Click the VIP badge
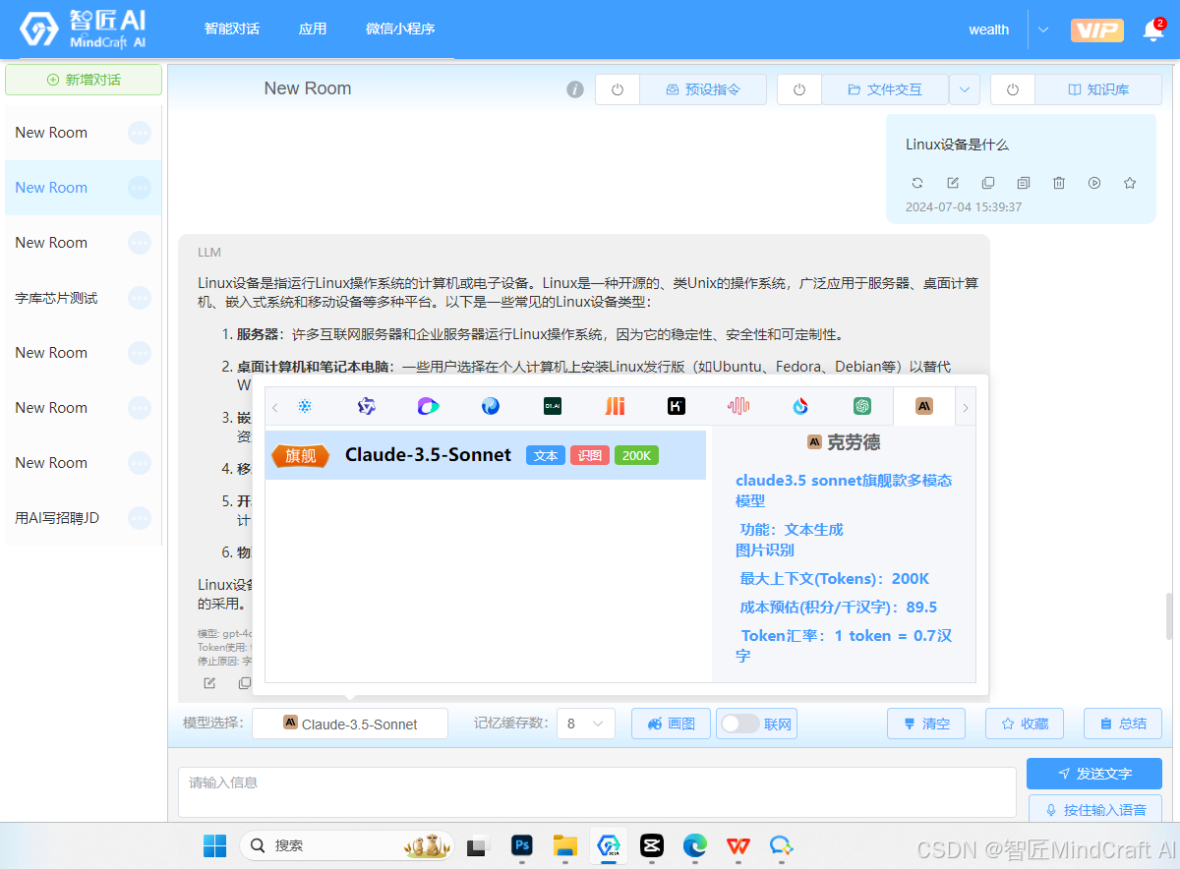 [x=1097, y=29]
